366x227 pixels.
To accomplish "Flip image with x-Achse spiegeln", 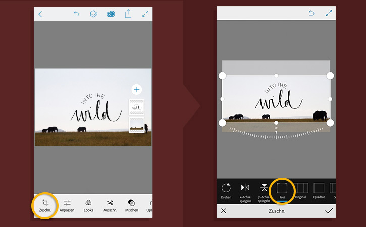I will (x=245, y=193).
